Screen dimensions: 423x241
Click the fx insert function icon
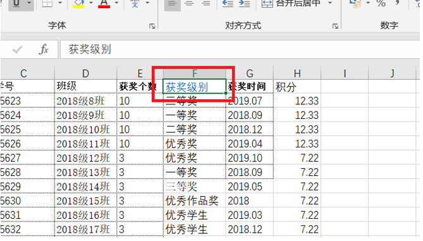[x=44, y=49]
